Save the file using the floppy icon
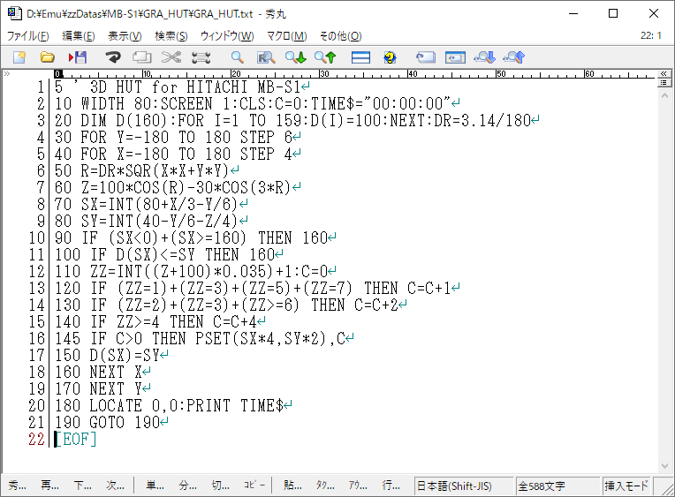The height and width of the screenshot is (497, 675). point(78,57)
